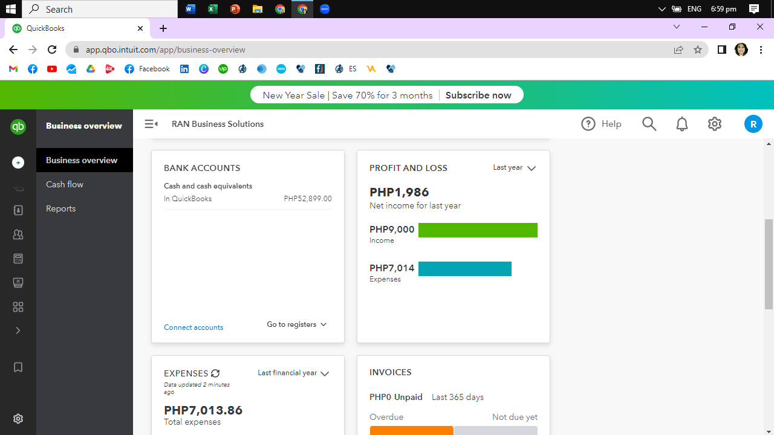Image resolution: width=774 pixels, height=435 pixels.
Task: Open Reports in the sidebar
Action: [85, 208]
